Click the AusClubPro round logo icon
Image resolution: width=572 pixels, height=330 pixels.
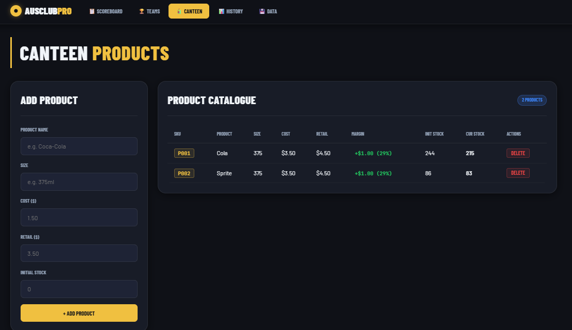[15, 11]
